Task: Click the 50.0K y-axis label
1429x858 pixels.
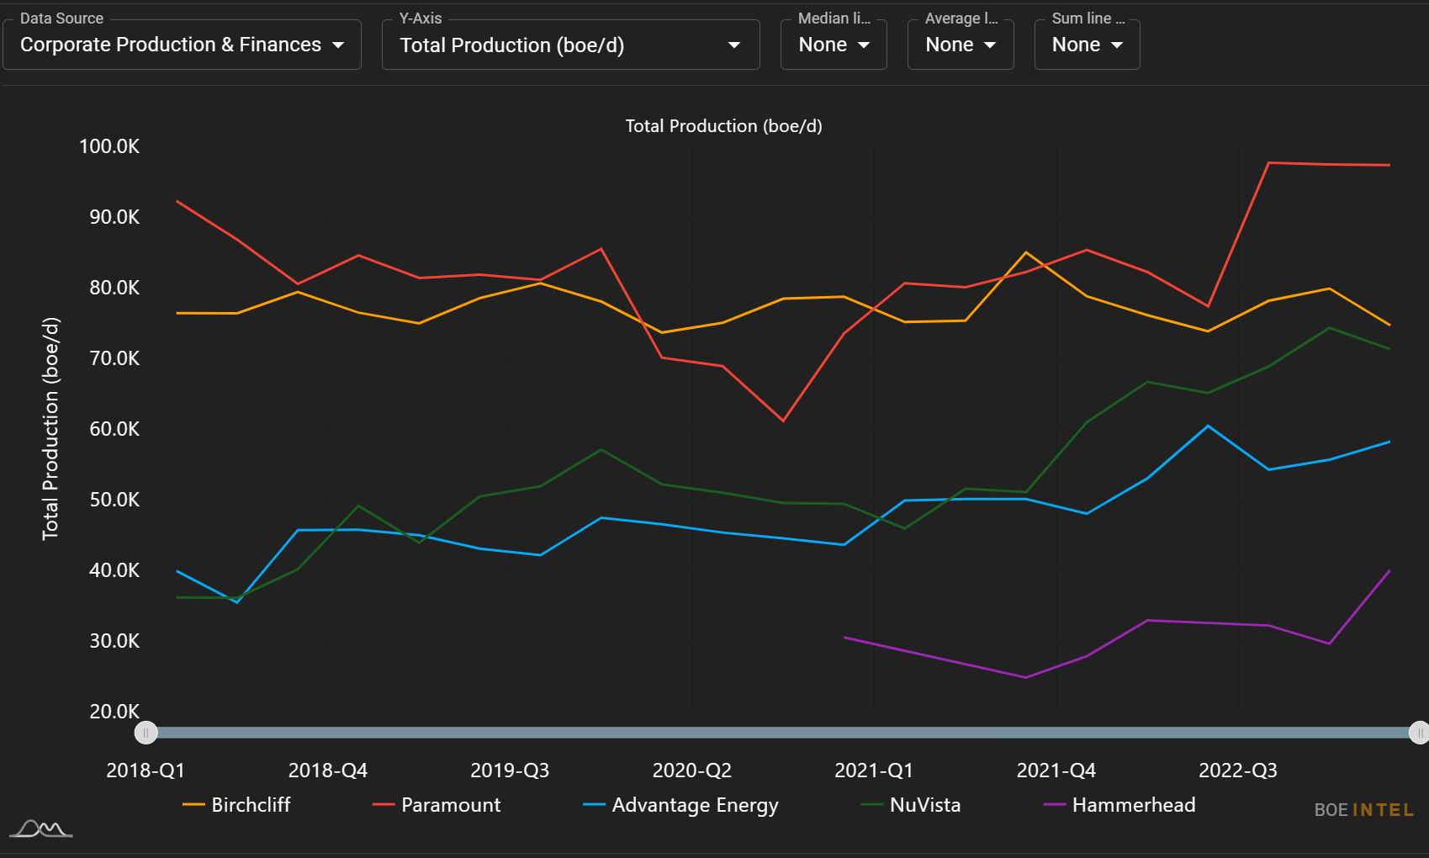Action: 114,500
